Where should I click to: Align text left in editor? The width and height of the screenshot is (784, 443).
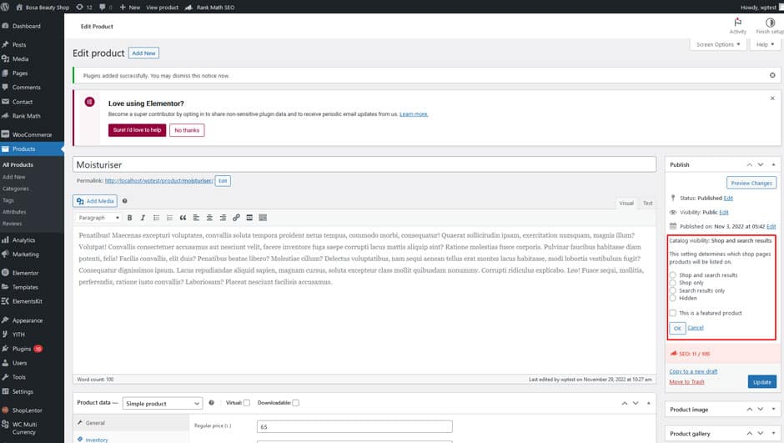pyautogui.click(x=196, y=218)
